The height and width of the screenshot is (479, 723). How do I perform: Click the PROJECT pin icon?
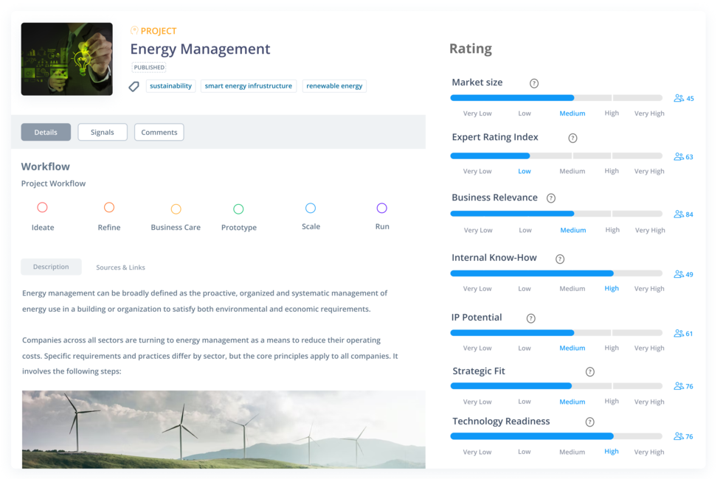click(134, 30)
